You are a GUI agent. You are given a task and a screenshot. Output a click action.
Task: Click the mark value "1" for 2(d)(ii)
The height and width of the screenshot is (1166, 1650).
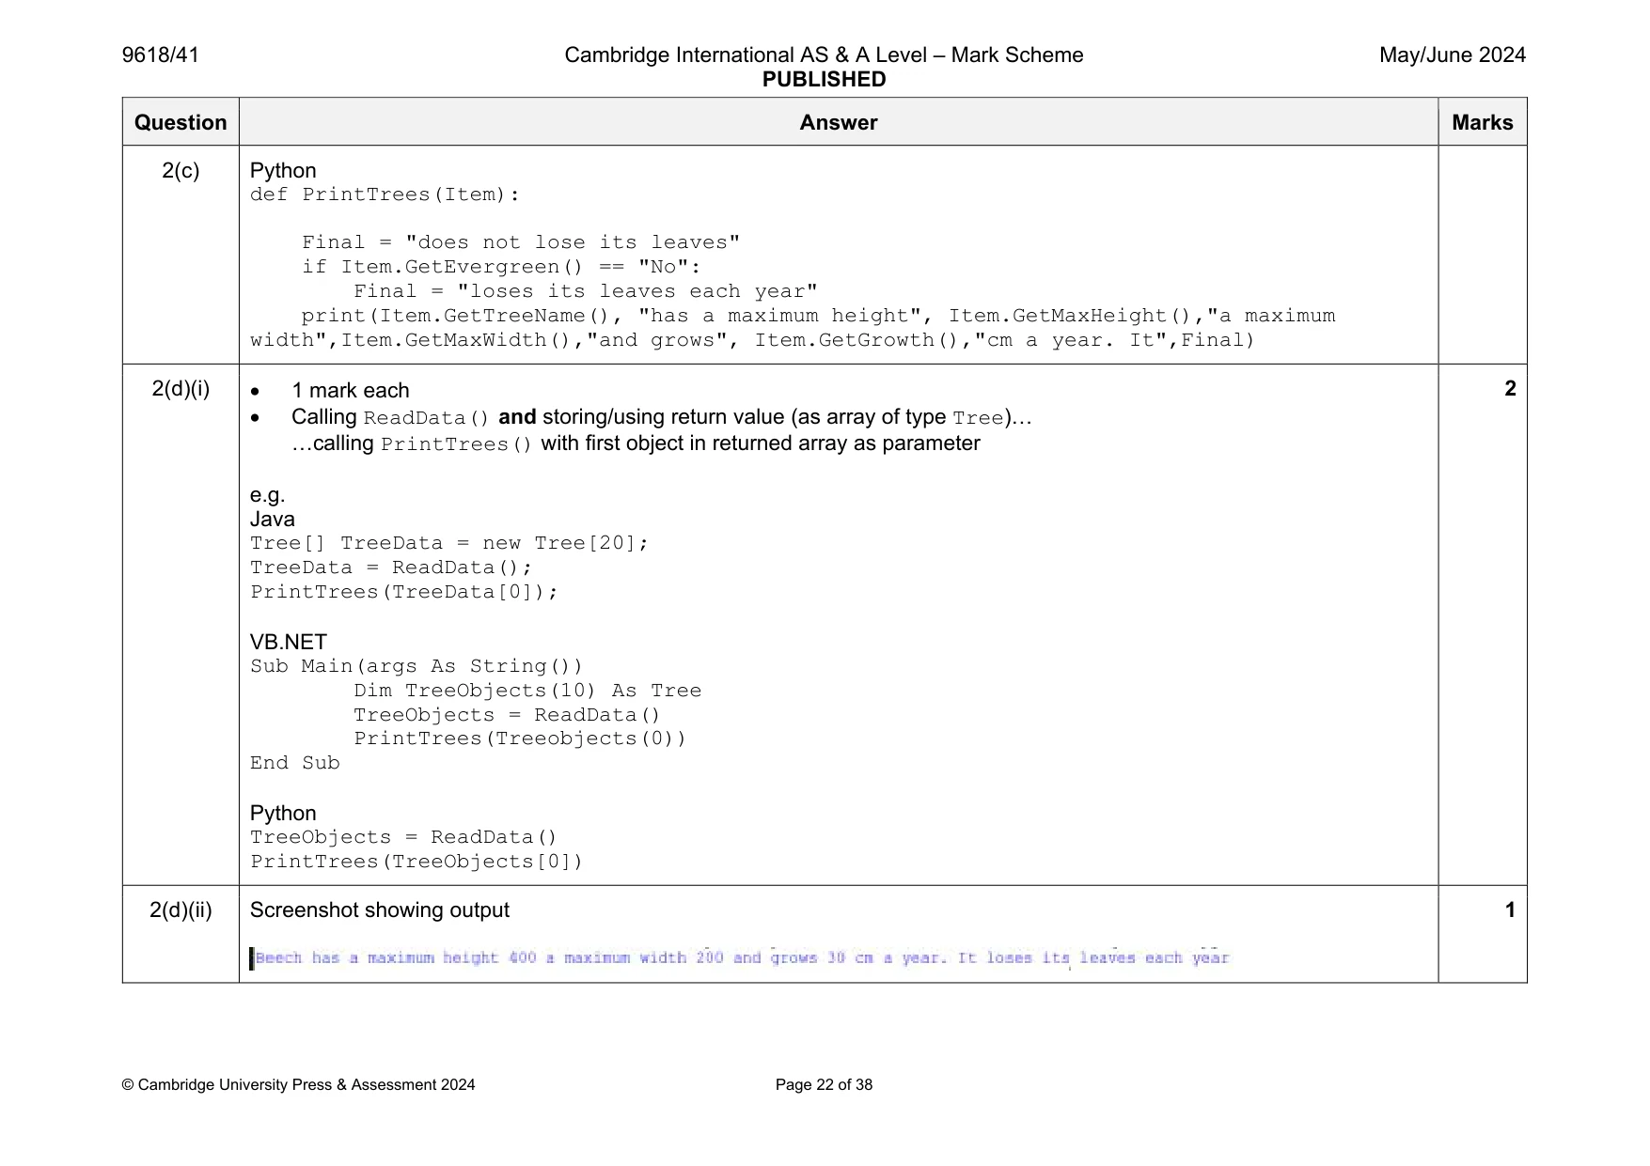tap(1510, 910)
